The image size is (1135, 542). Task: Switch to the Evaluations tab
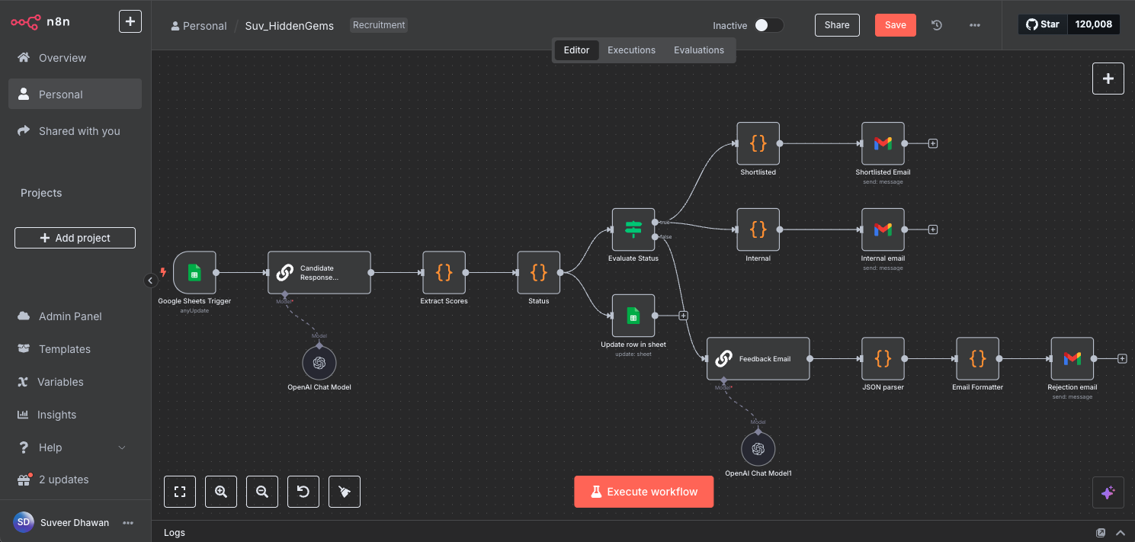tap(698, 50)
